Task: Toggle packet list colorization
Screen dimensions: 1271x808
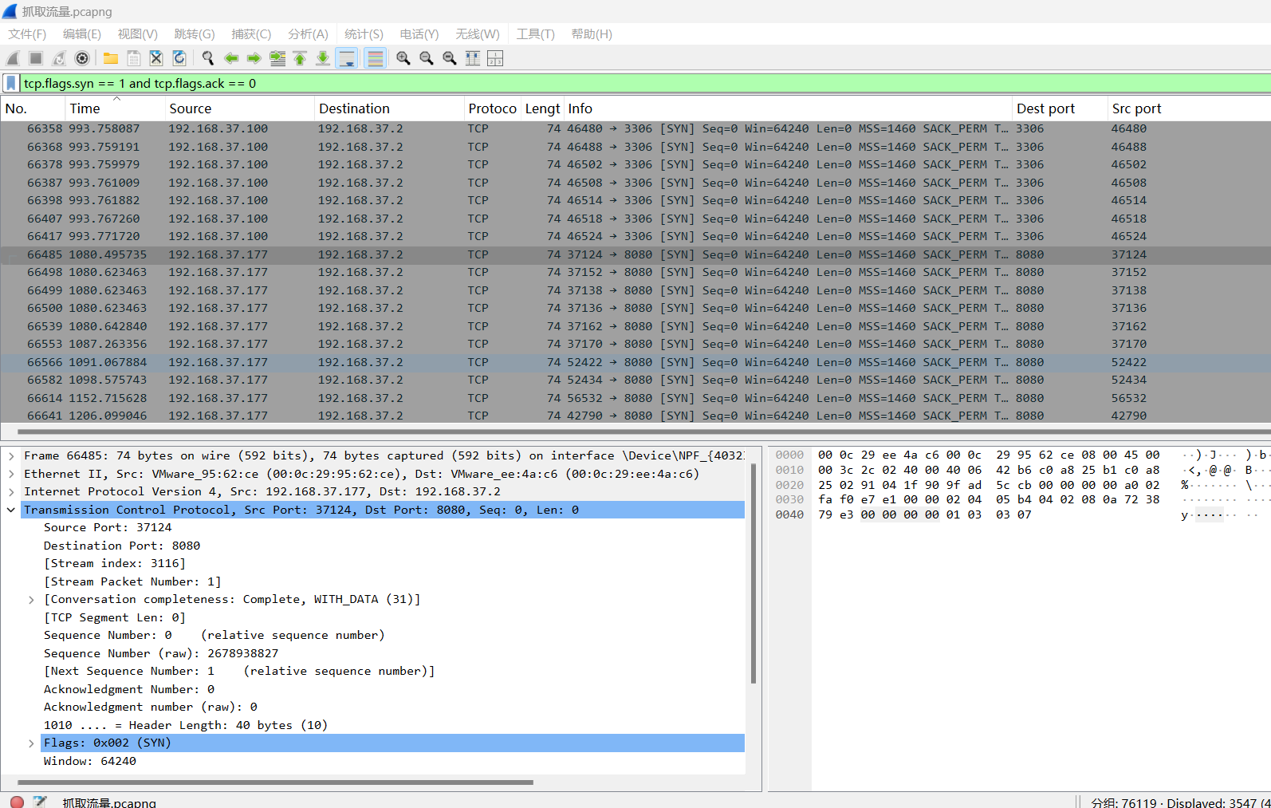Action: (375, 58)
